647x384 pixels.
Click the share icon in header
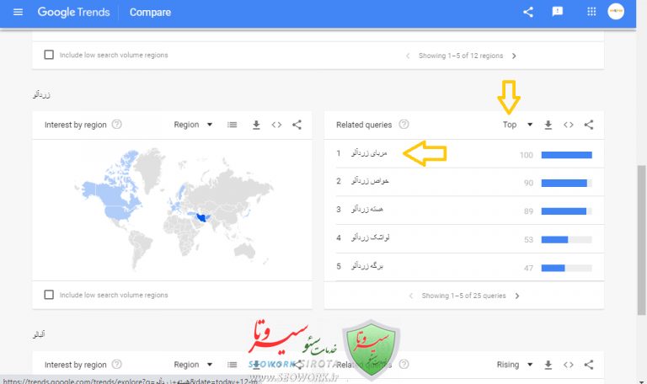[x=528, y=12]
